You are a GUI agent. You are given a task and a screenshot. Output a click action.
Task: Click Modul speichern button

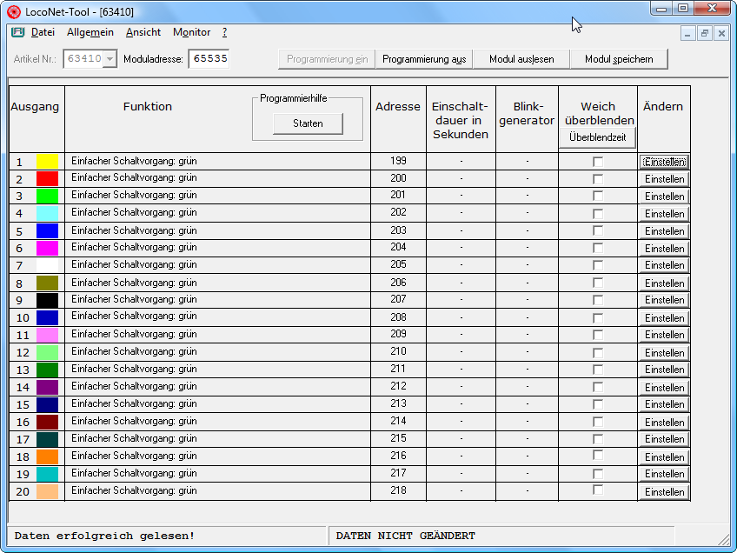pyautogui.click(x=619, y=59)
